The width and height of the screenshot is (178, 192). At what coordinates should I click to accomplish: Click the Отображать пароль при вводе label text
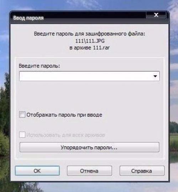coord(64,115)
